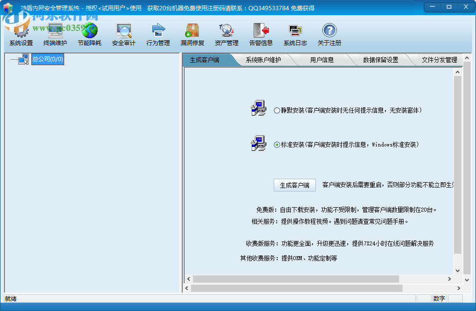The width and height of the screenshot is (476, 311).
Task: Switch to 文件分发管理 tab
Action: [x=439, y=60]
